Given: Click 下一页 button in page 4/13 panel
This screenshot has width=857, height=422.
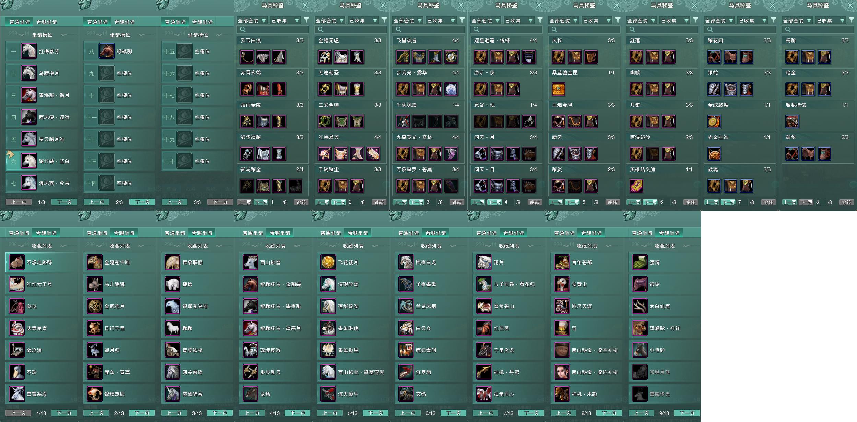Looking at the screenshot, I should point(298,413).
